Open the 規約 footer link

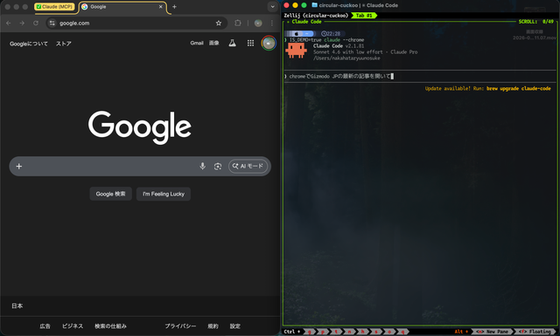pos(213,326)
